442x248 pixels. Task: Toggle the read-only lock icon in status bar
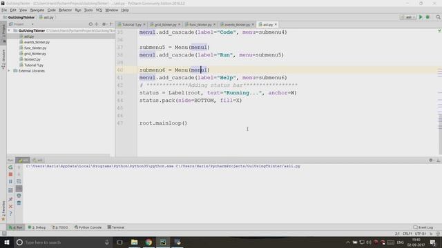(x=431, y=234)
